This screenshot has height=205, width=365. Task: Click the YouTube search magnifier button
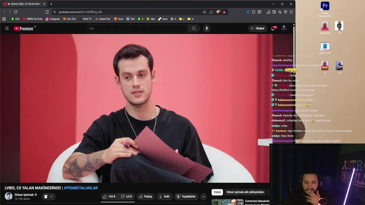(194, 28)
